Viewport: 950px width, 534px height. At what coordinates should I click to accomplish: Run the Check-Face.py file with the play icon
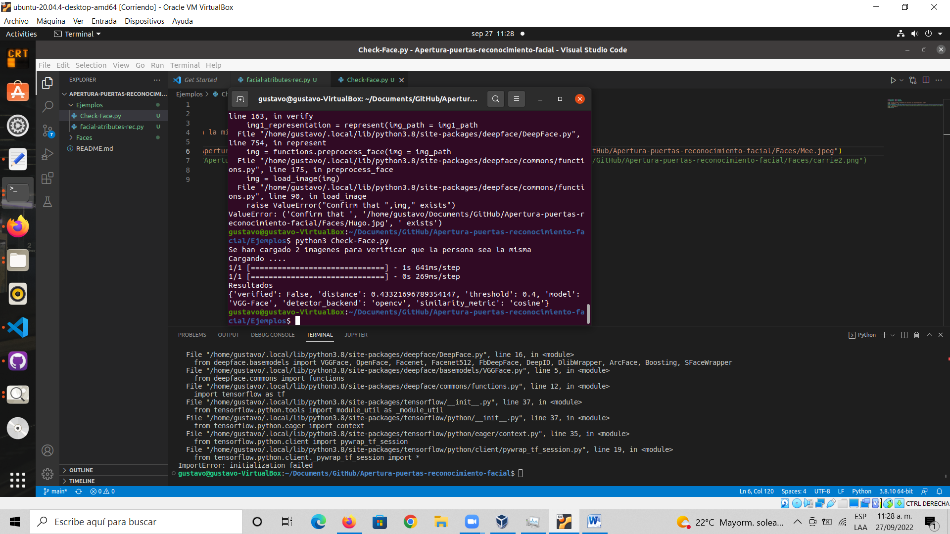tap(894, 80)
